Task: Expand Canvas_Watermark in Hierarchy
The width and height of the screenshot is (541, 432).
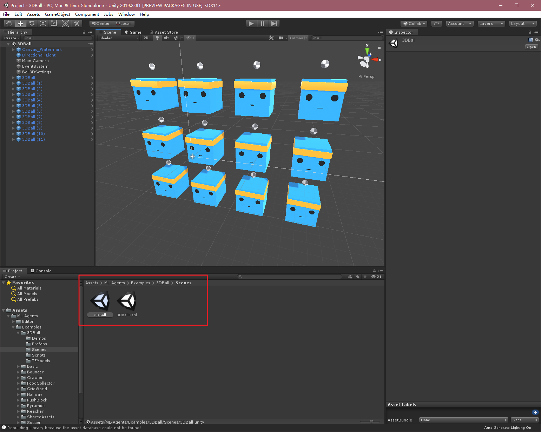Action: click(x=13, y=49)
